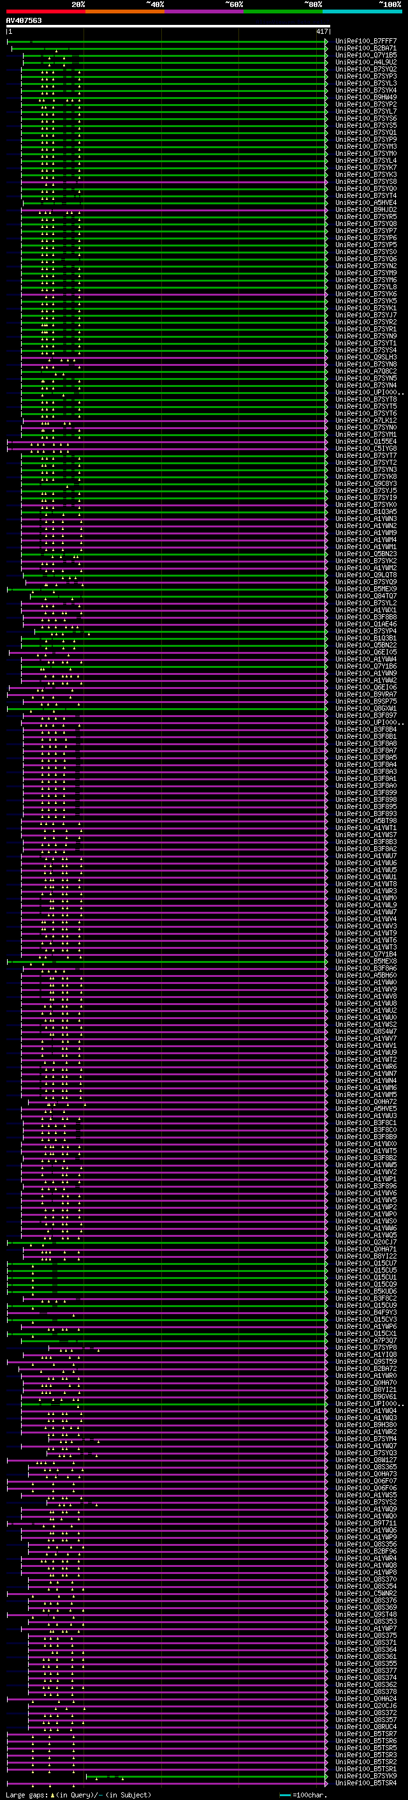Open hit UniRef100_B7FFF7
The width and height of the screenshot is (408, 1800).
365,42
